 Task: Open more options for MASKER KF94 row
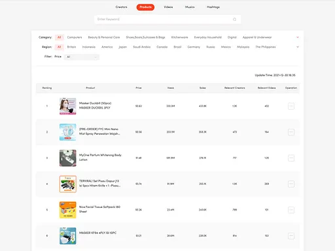pyautogui.click(x=291, y=236)
